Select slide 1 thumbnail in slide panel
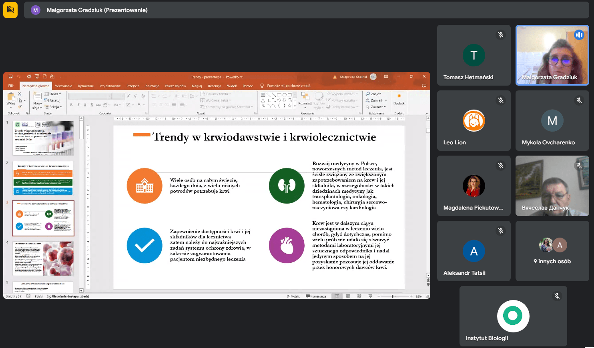The width and height of the screenshot is (594, 348). pyautogui.click(x=43, y=138)
